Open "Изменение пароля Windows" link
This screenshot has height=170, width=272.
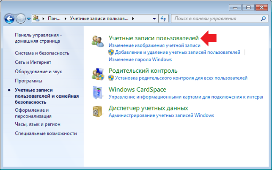coord(140,60)
